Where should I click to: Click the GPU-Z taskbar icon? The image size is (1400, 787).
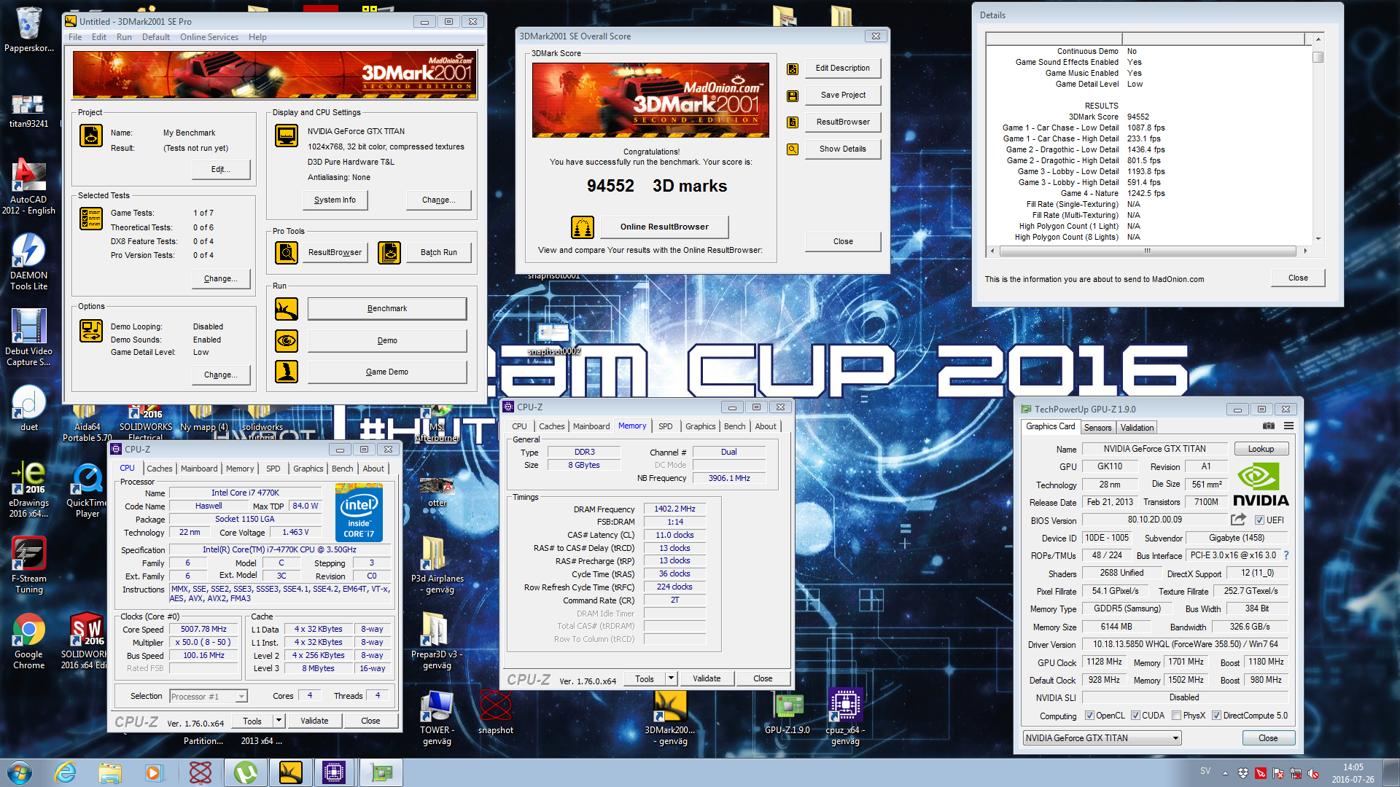pos(381,772)
